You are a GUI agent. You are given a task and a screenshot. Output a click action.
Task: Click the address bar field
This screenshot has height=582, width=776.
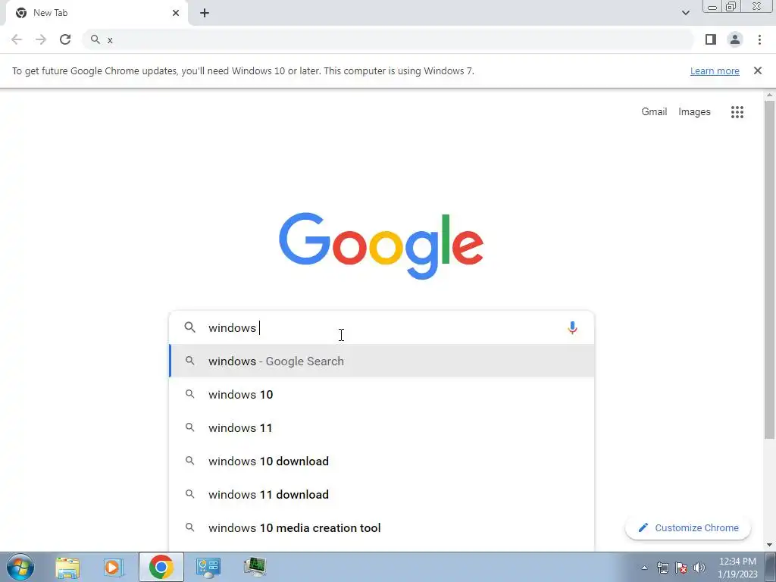(388, 39)
